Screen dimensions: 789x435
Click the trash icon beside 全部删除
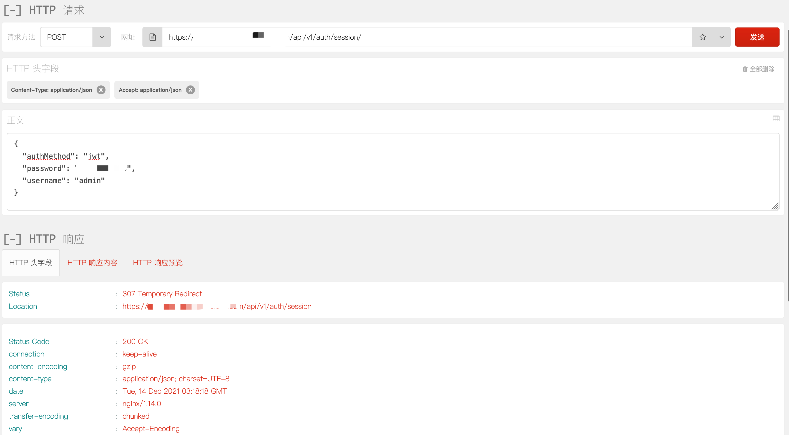[x=745, y=69]
